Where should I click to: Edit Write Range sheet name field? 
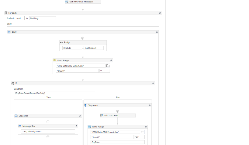[x=112, y=137]
